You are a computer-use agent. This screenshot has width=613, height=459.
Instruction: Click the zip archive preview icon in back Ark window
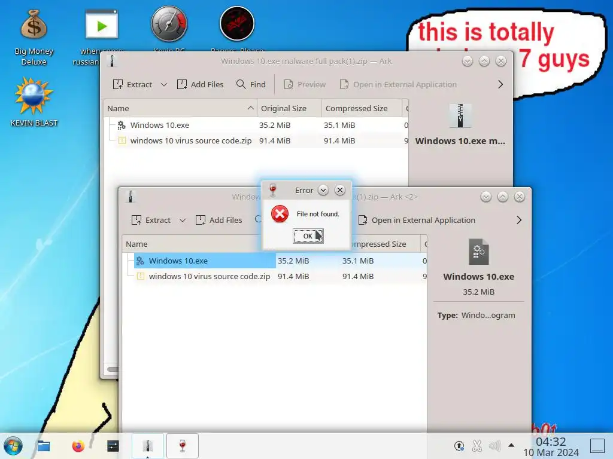[x=460, y=116]
